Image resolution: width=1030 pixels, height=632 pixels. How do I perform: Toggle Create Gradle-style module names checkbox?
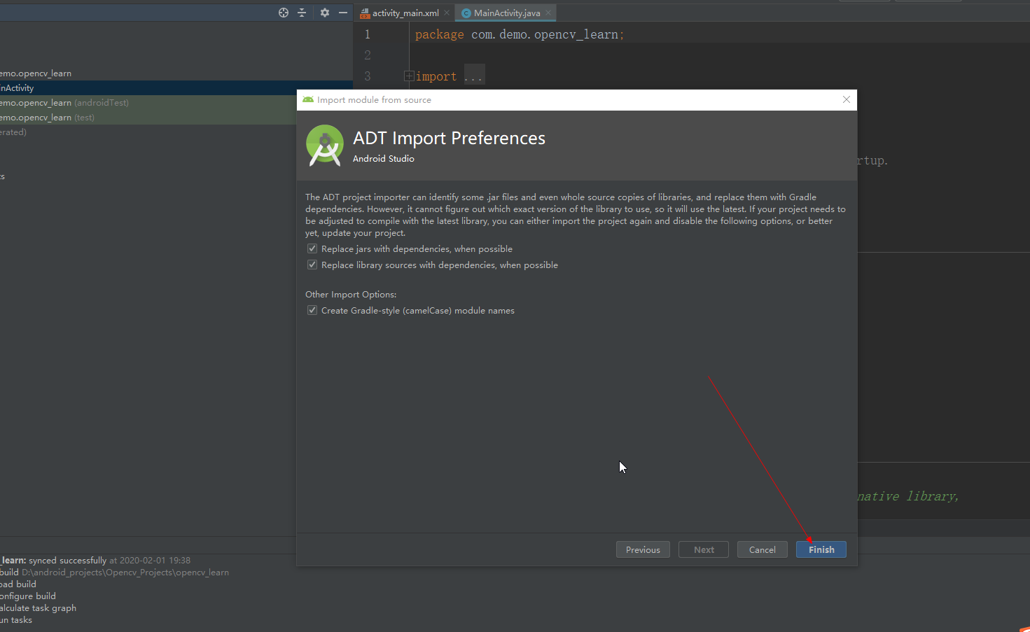tap(312, 310)
